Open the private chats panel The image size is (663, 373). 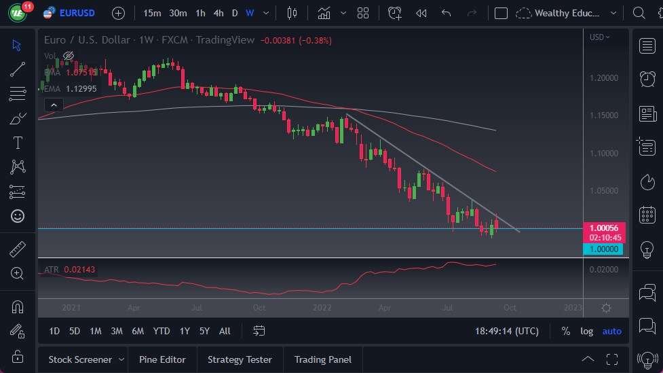(647, 326)
